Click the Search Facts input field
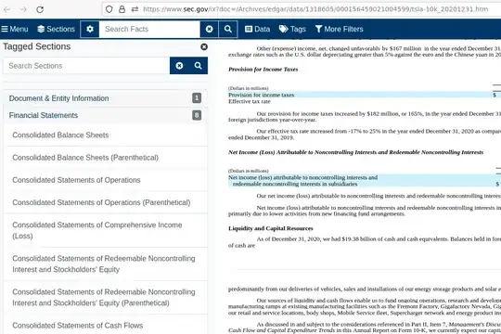The height and width of the screenshot is (334, 501). tap(149, 29)
